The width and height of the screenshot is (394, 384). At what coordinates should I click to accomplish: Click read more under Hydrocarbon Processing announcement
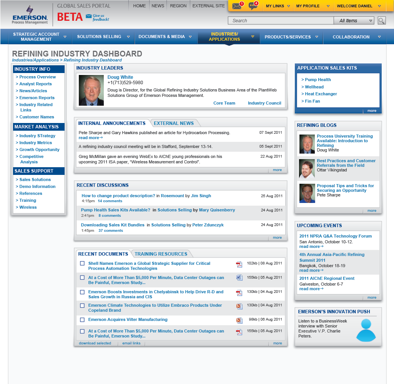coord(90,138)
